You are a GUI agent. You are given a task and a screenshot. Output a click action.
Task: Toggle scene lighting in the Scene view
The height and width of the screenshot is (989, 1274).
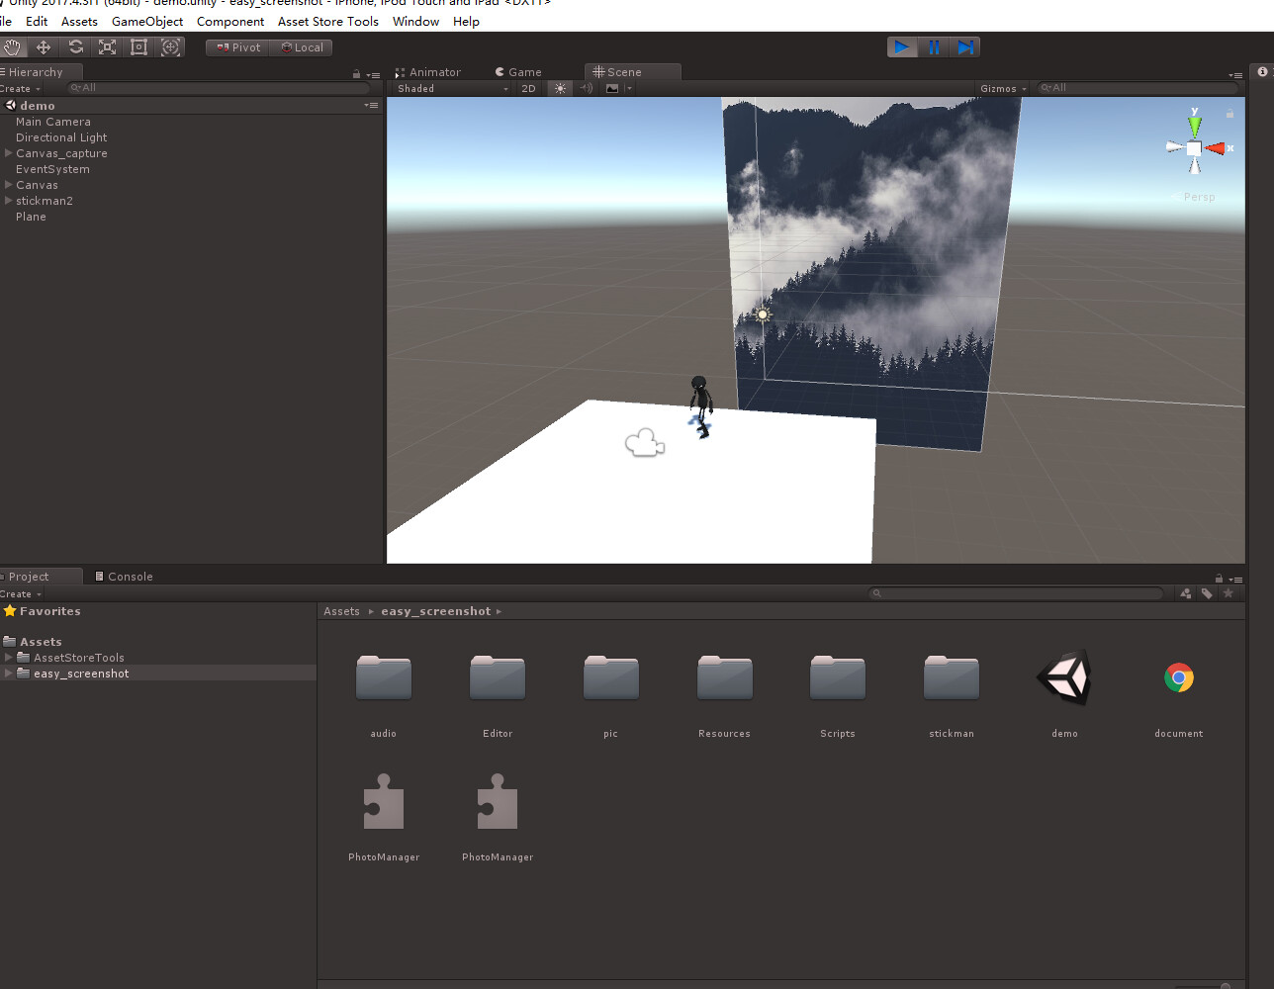[x=559, y=88]
